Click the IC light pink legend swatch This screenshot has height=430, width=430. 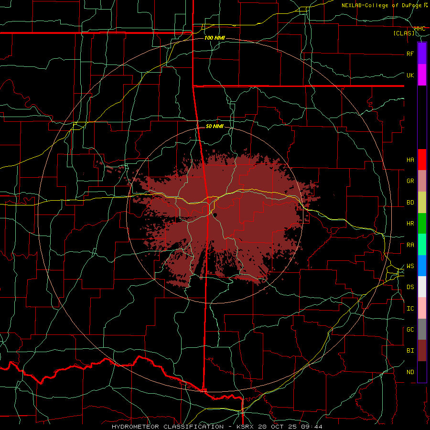(x=422, y=308)
